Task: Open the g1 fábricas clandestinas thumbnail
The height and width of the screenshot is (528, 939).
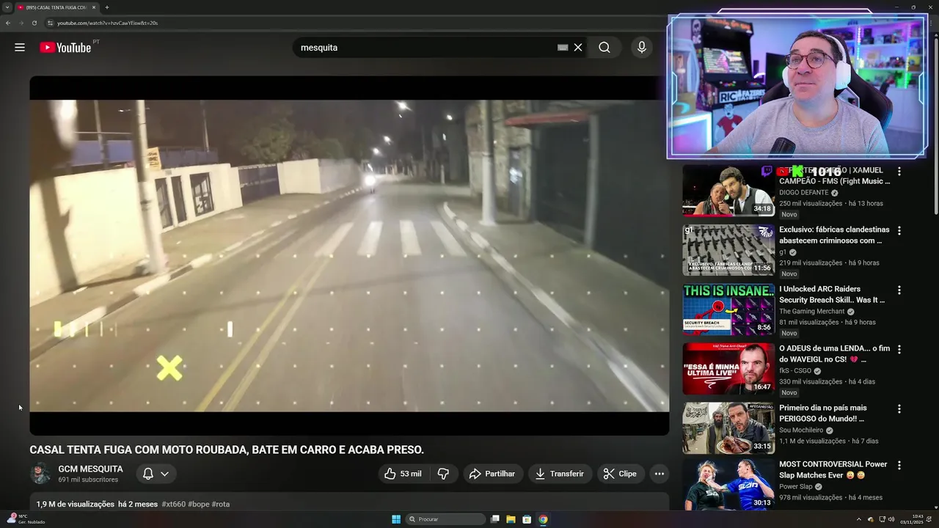Action: click(x=728, y=250)
